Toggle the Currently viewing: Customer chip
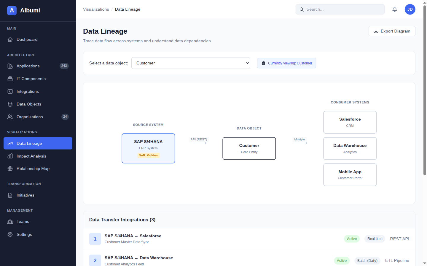Screen dimensions: 427x266 point(286,63)
